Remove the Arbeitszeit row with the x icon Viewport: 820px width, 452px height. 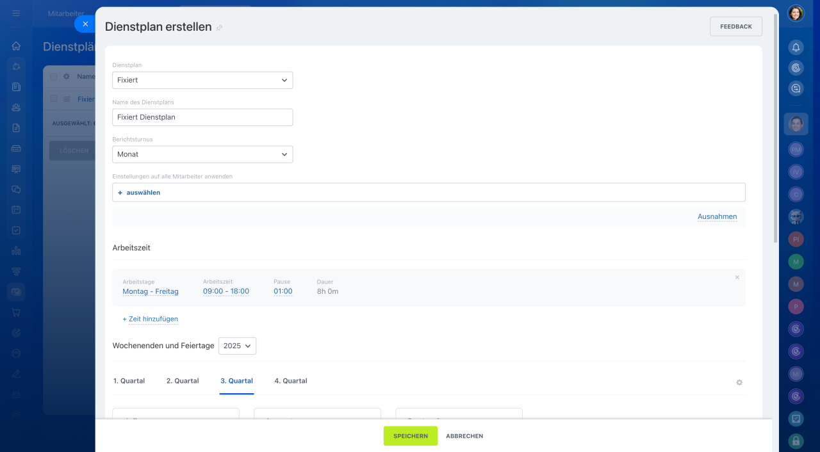pyautogui.click(x=737, y=277)
